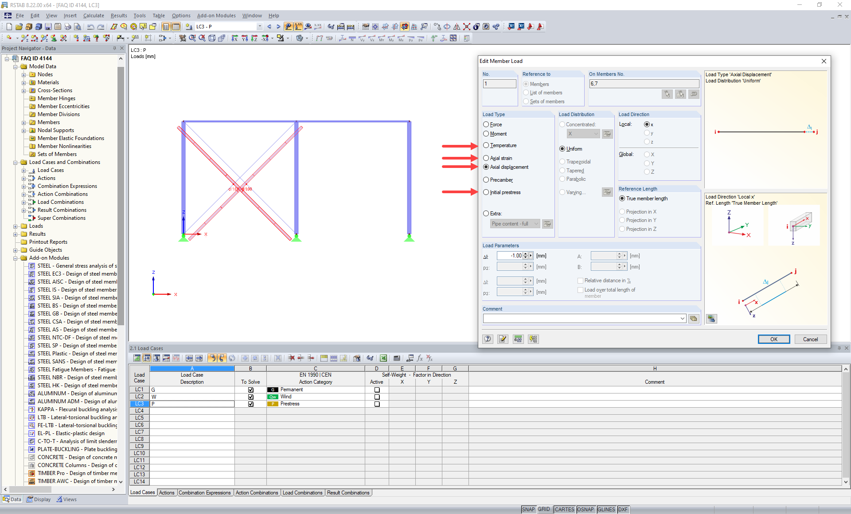Toggle show loads toolbar icon
Viewport: 851px width, 514px height.
pos(289,27)
